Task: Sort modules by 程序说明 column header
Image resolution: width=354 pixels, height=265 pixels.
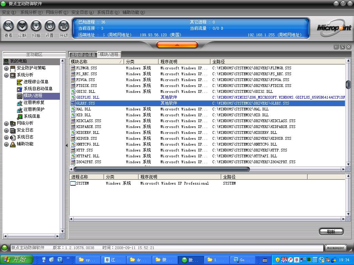Action: (185, 62)
